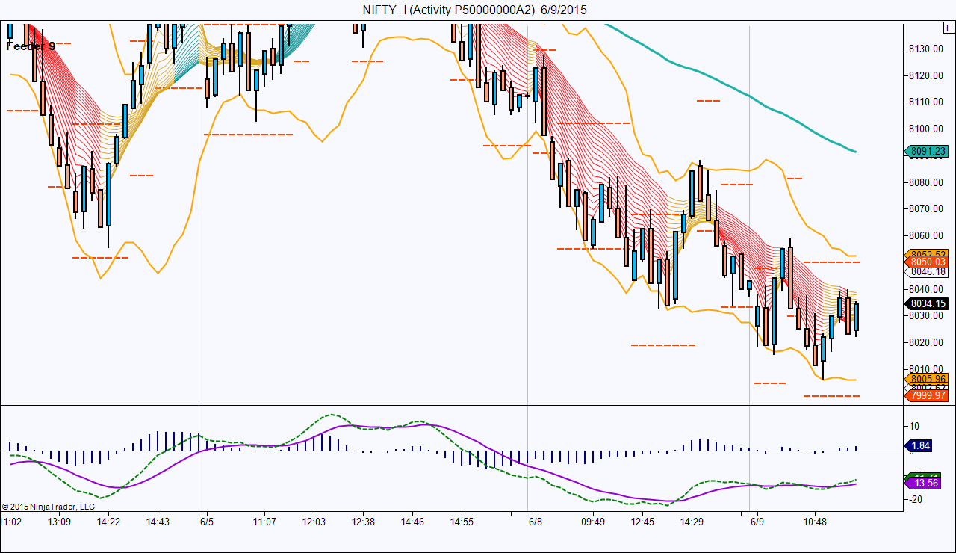Screen dimensions: 956x553
Task: Click the red 7999.97 price marker
Action: tap(926, 395)
